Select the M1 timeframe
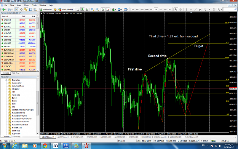This screenshot has height=149, width=238. (133, 10)
